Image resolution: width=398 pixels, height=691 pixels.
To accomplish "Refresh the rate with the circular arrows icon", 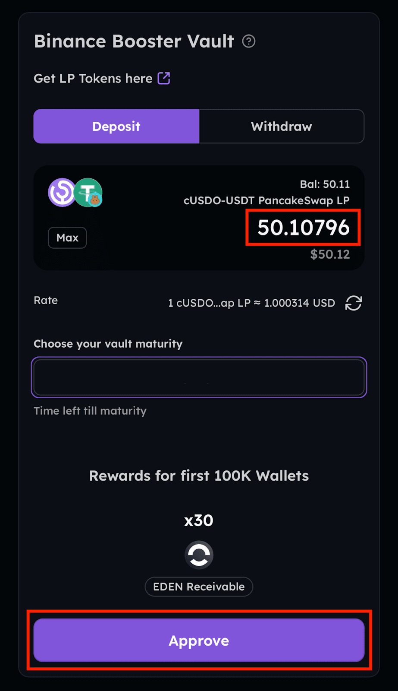I will click(353, 303).
